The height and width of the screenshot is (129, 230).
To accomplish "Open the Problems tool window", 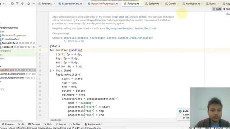I will pos(8,124).
